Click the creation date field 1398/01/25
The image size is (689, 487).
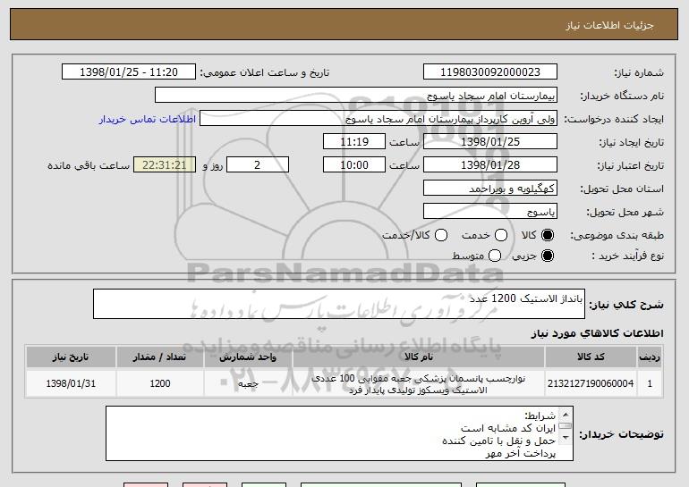coord(490,142)
